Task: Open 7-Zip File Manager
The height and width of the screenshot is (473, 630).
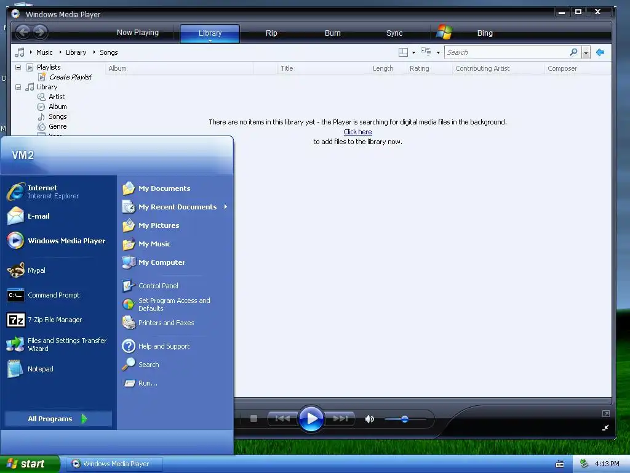Action: point(58,320)
